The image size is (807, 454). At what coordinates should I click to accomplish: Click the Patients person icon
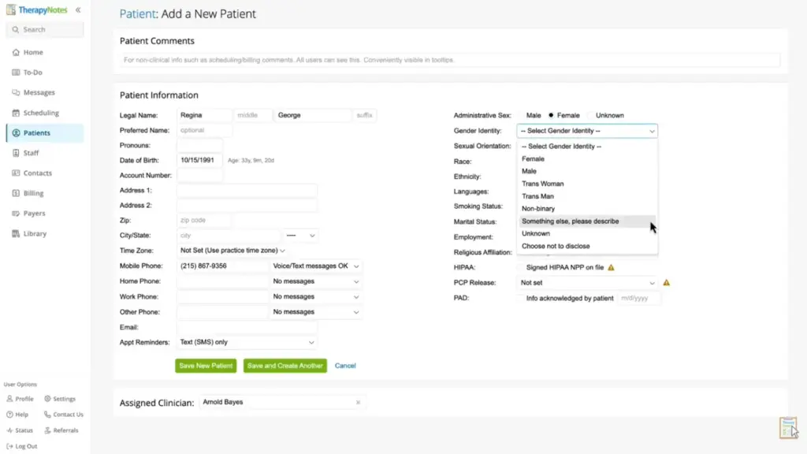click(16, 132)
